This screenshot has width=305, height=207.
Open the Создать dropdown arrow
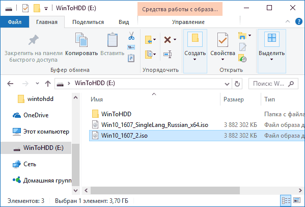(195, 59)
